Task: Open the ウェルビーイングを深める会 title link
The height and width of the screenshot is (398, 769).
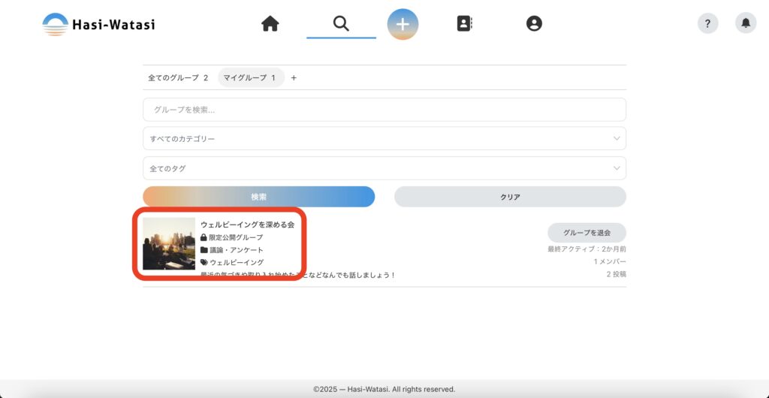Action: click(247, 225)
